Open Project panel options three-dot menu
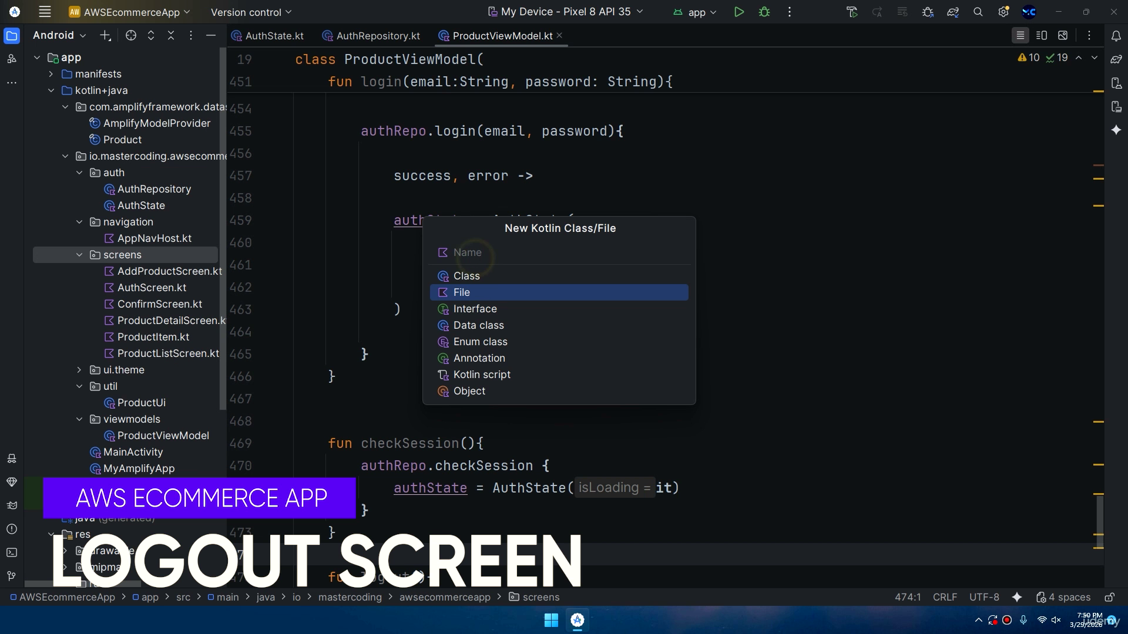The image size is (1128, 634). (x=191, y=36)
